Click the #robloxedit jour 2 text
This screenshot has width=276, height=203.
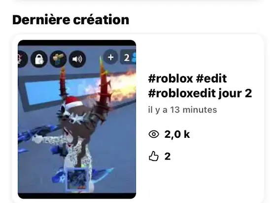pyautogui.click(x=200, y=93)
